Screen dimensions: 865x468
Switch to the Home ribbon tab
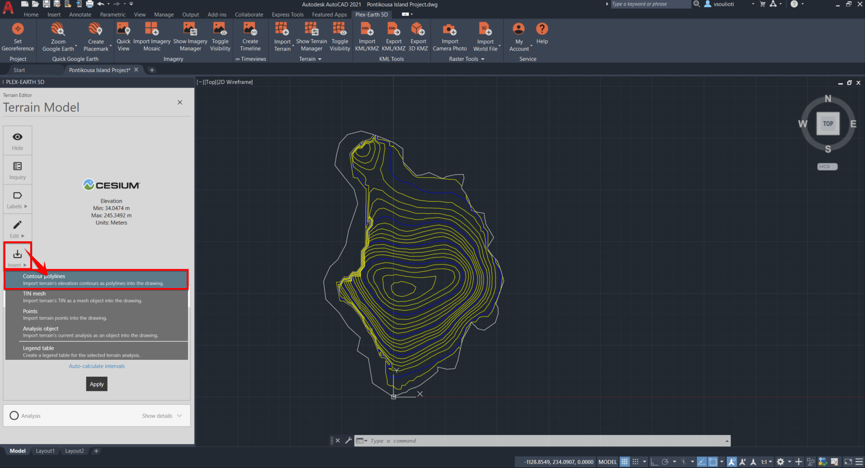[x=31, y=14]
